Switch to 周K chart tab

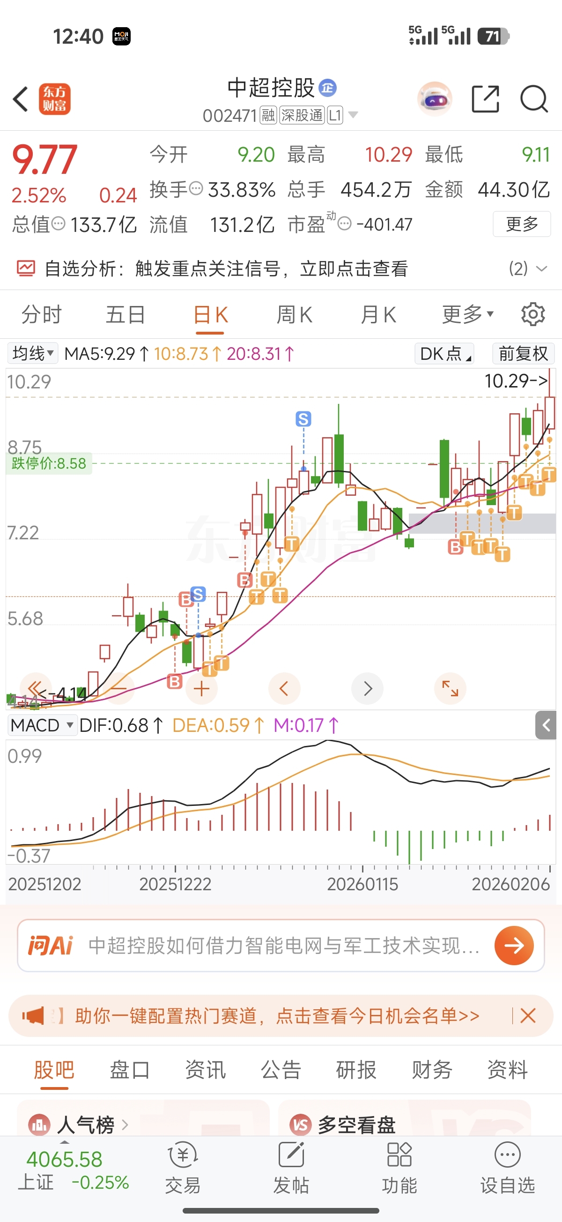(294, 314)
